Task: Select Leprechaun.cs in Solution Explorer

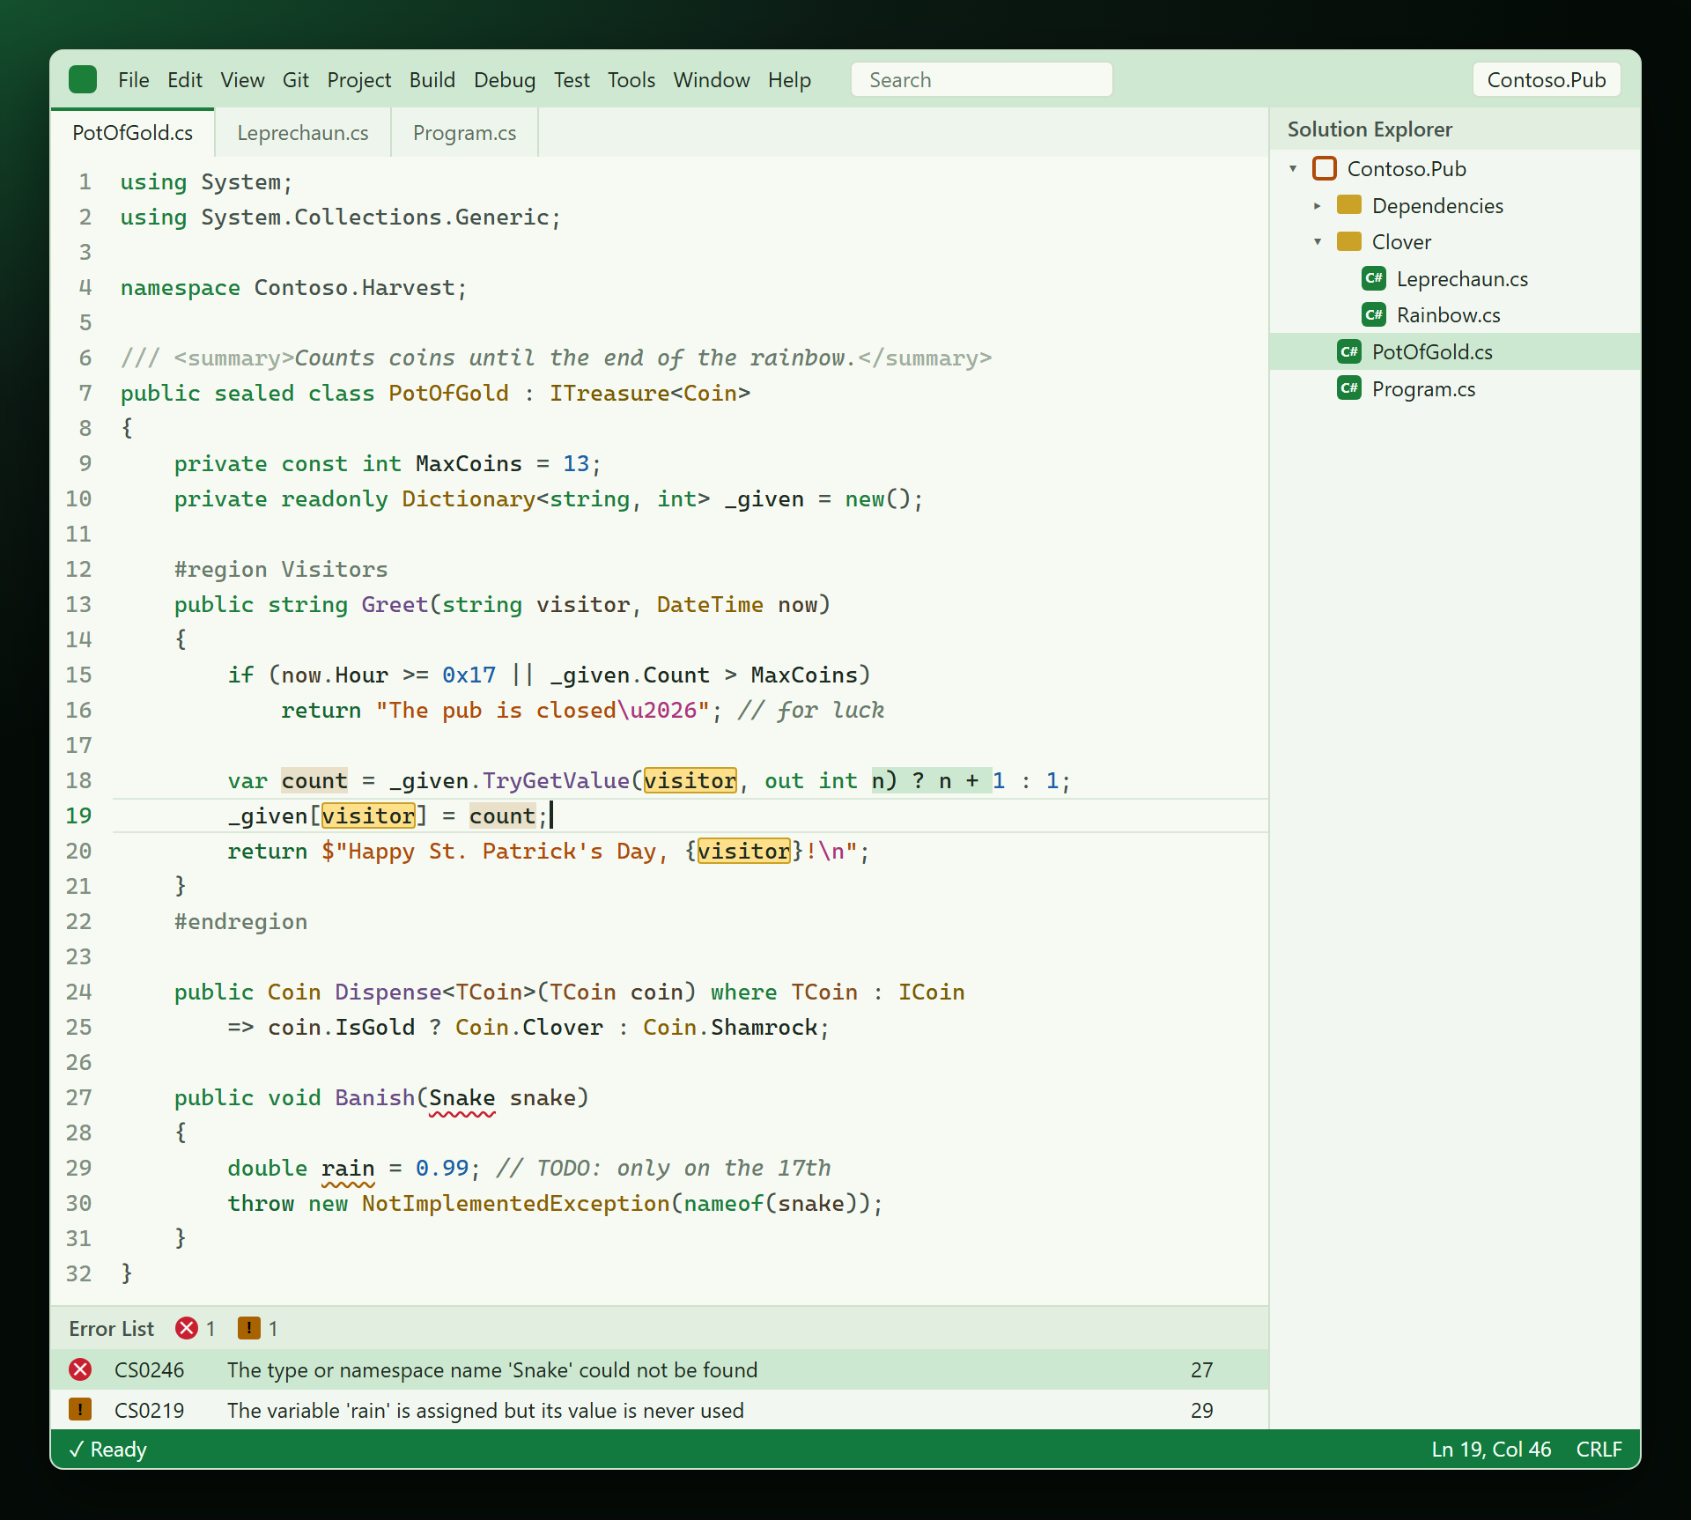Action: [1455, 278]
